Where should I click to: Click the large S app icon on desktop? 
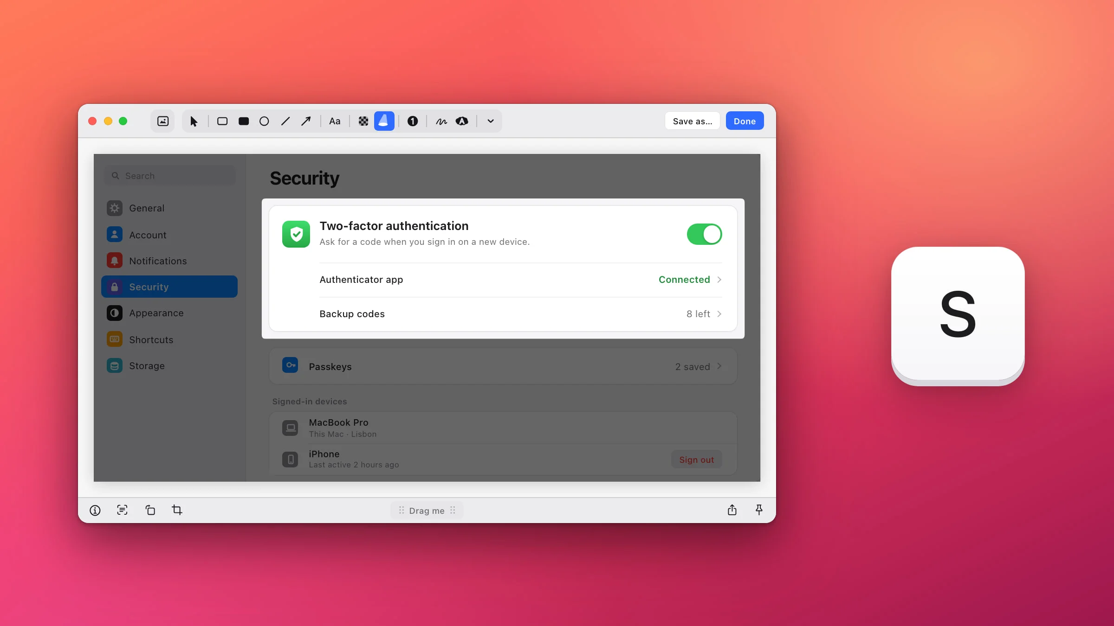click(958, 315)
